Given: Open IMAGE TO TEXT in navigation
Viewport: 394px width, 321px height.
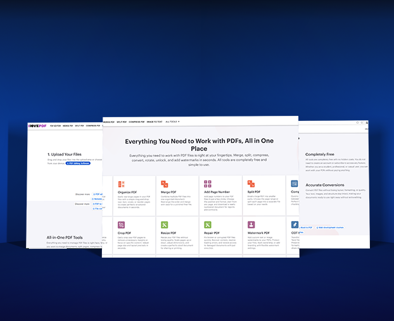Looking at the screenshot, I should click(155, 122).
